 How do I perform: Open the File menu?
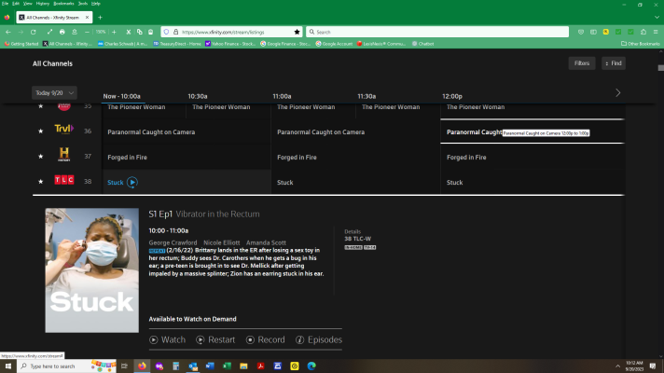[5, 4]
